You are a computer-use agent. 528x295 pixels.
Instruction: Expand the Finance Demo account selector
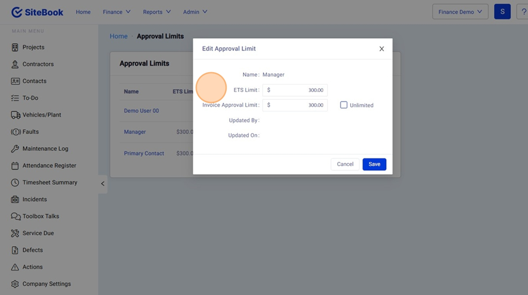460,12
